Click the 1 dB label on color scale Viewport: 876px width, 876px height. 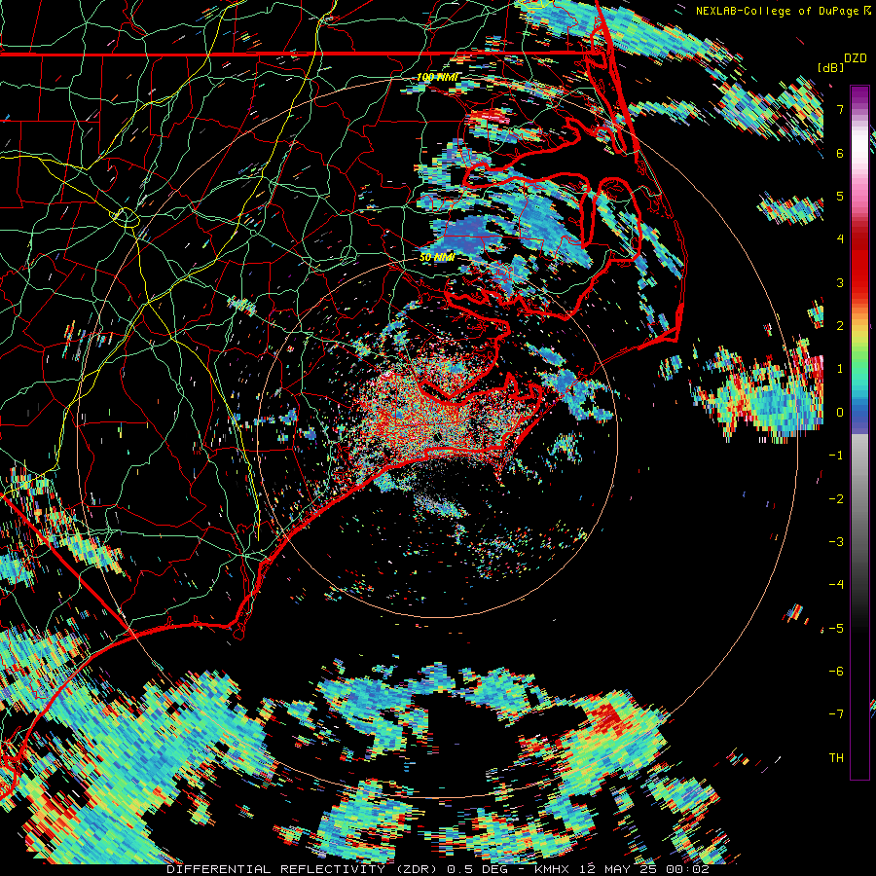[x=840, y=369]
